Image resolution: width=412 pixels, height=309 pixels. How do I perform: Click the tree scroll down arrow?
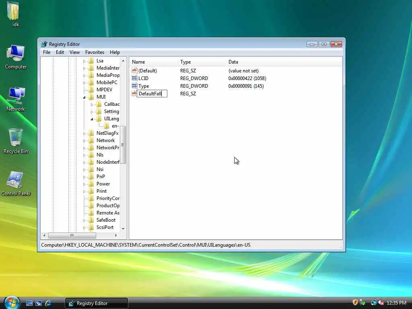[123, 229]
